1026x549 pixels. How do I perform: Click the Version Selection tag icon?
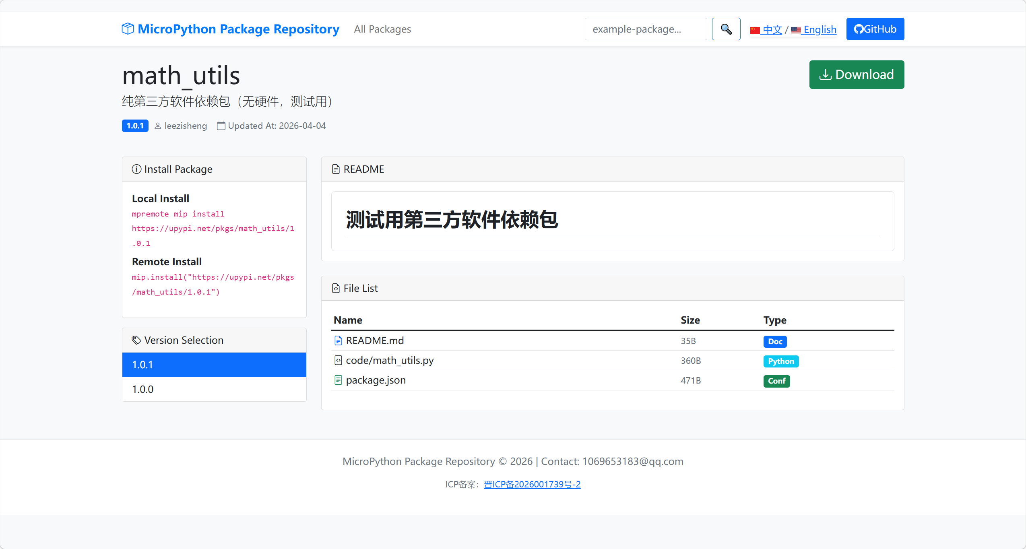tap(136, 341)
